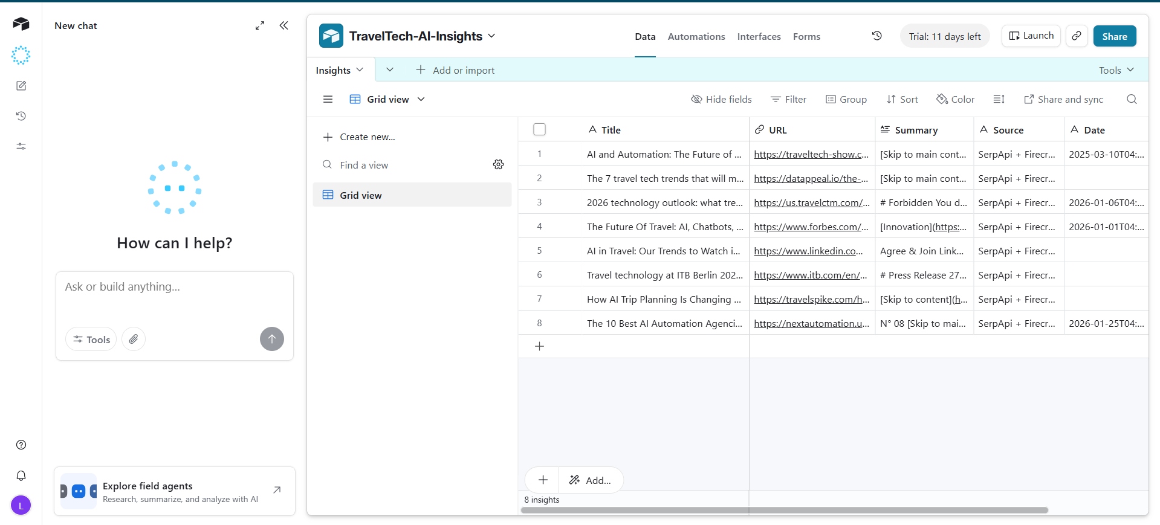This screenshot has height=525, width=1160.
Task: Click the TravelTech-AI-Insights base icon
Action: point(331,36)
